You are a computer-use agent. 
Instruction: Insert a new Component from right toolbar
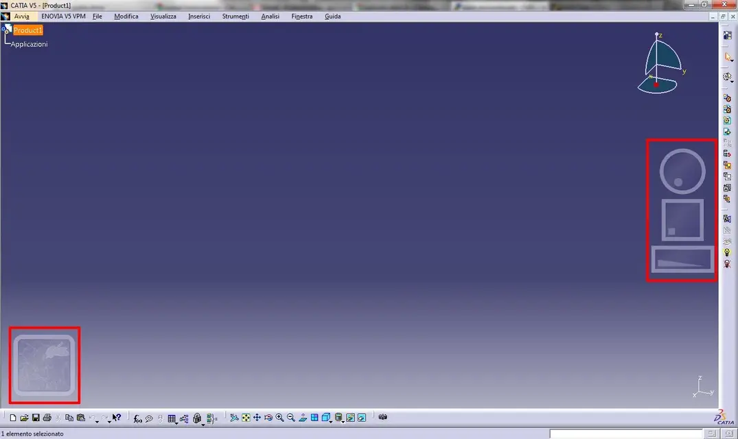[x=727, y=98]
